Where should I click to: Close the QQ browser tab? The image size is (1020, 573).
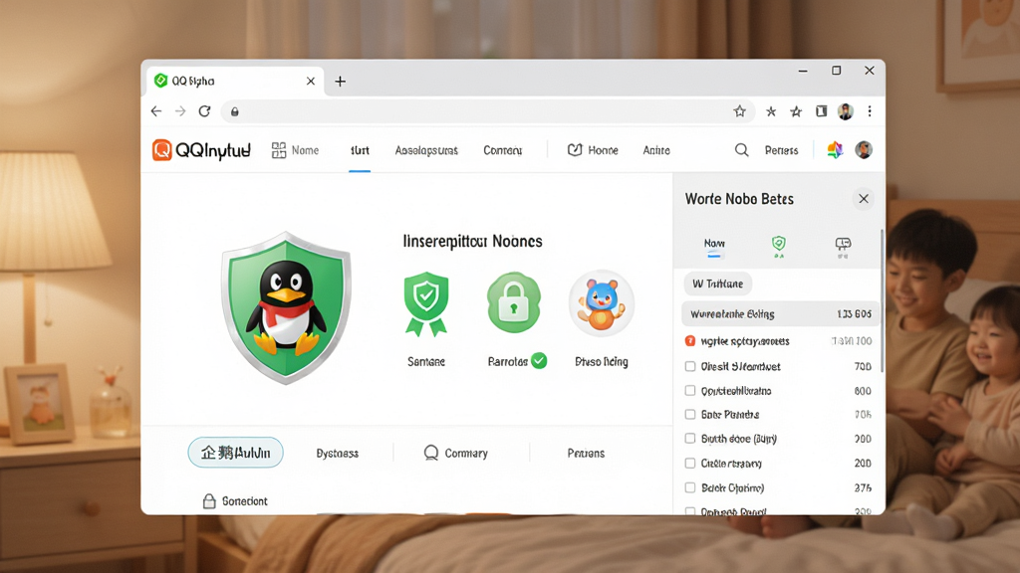[x=311, y=82]
